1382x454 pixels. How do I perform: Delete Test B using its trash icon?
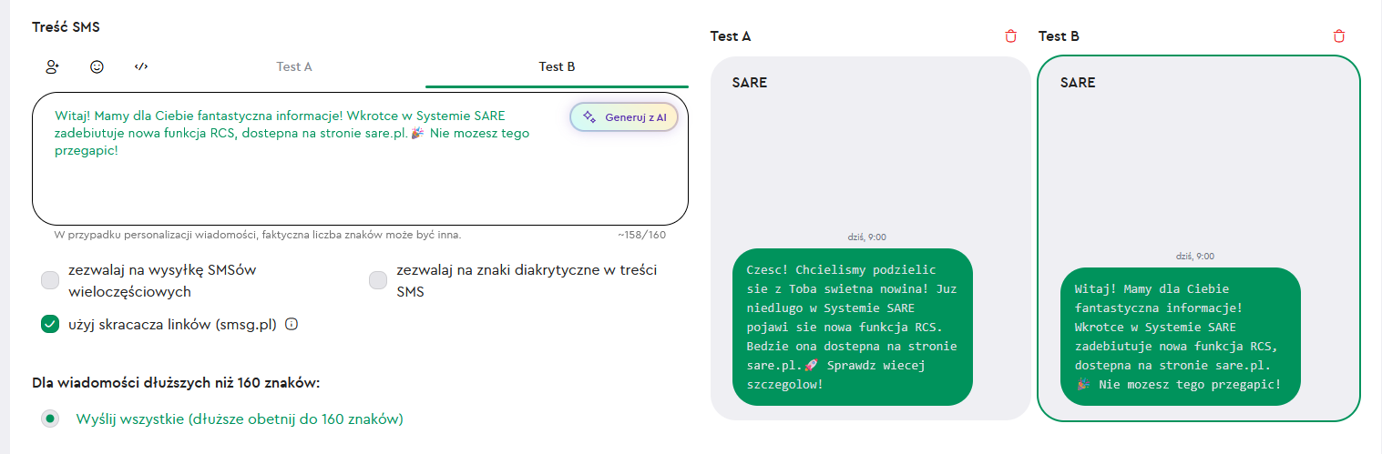point(1338,36)
